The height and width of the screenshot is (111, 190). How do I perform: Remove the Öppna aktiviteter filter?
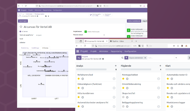click(x=145, y=58)
